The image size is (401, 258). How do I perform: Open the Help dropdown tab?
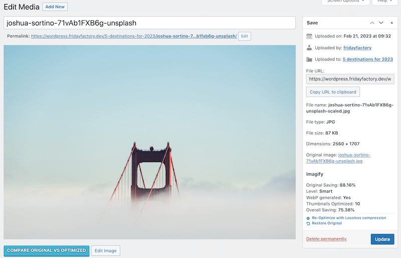coord(384,1)
